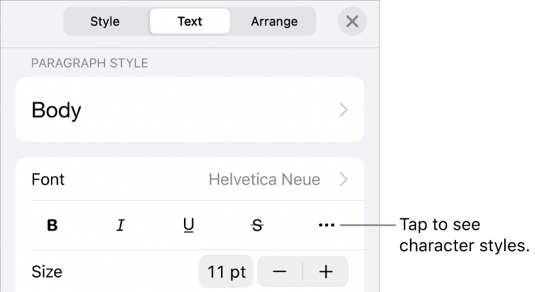Screen dimensions: 535x292
Task: Toggle underline formatting with the U icon
Action: [x=189, y=225]
